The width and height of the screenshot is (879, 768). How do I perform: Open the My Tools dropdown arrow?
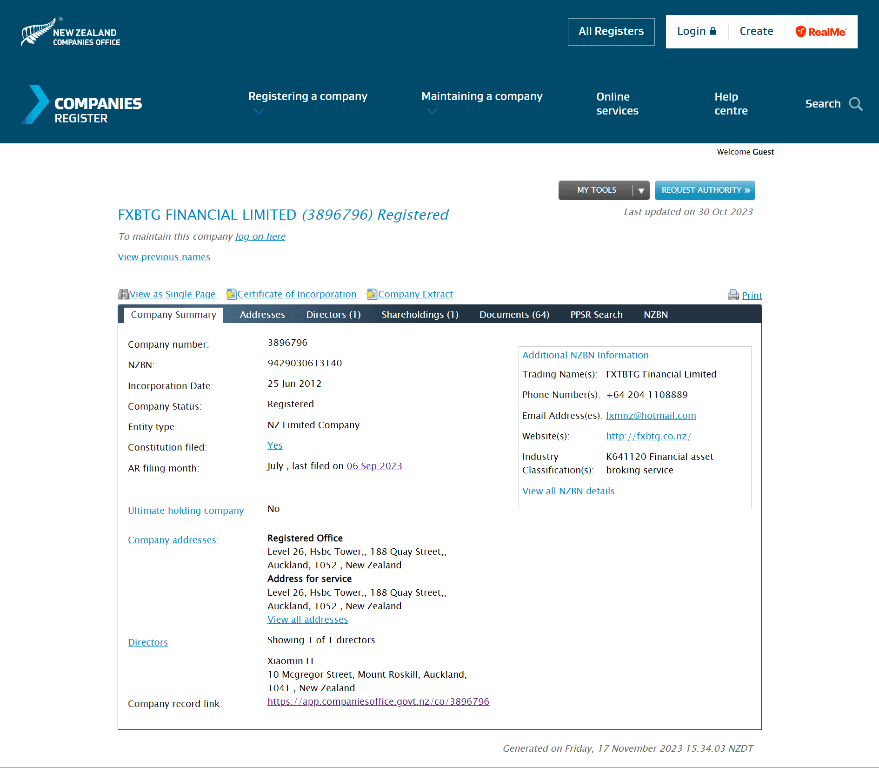point(641,190)
